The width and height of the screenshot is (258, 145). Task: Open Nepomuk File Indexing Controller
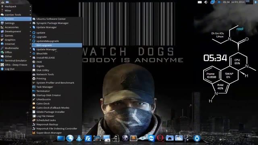tap(57, 128)
